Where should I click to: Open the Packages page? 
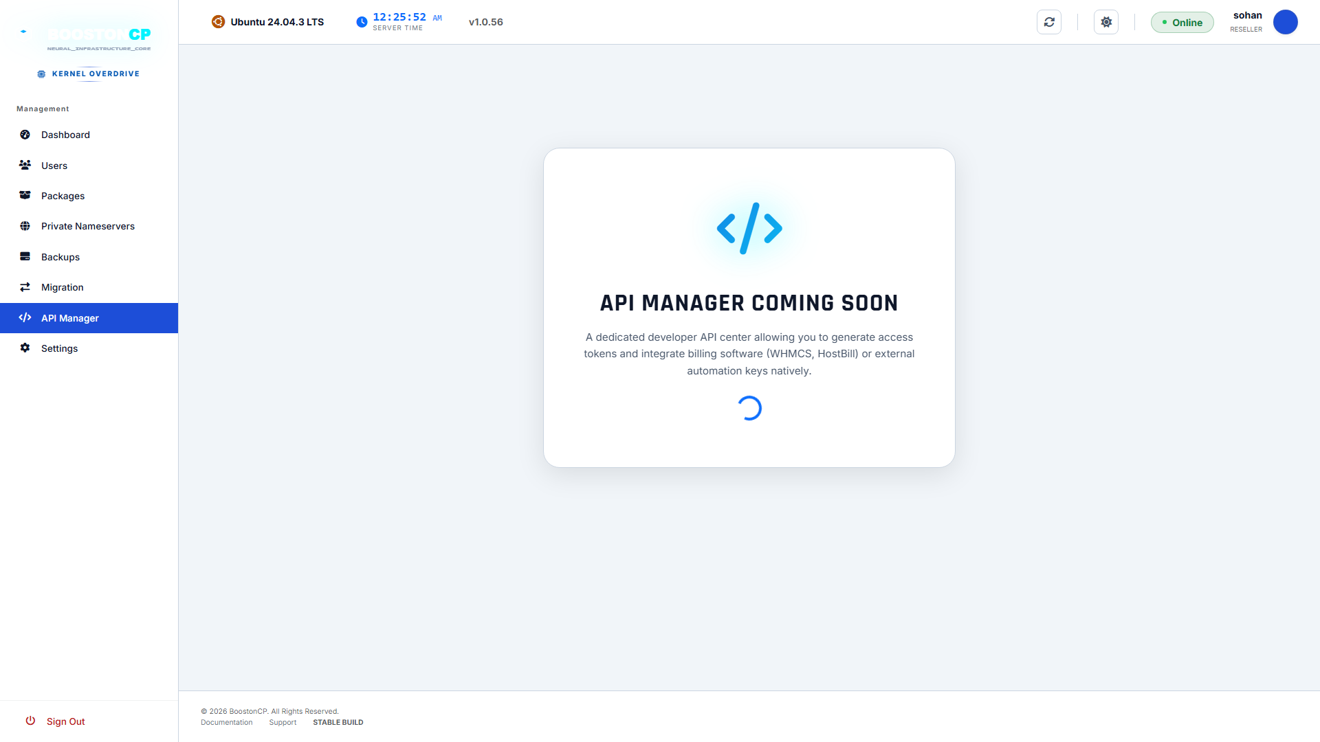[x=89, y=196]
